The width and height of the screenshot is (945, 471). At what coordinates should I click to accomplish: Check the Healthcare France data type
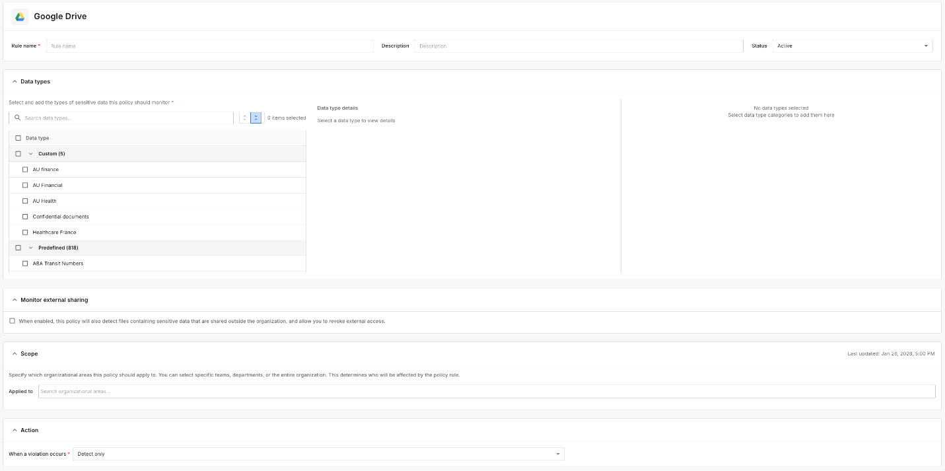click(x=25, y=233)
